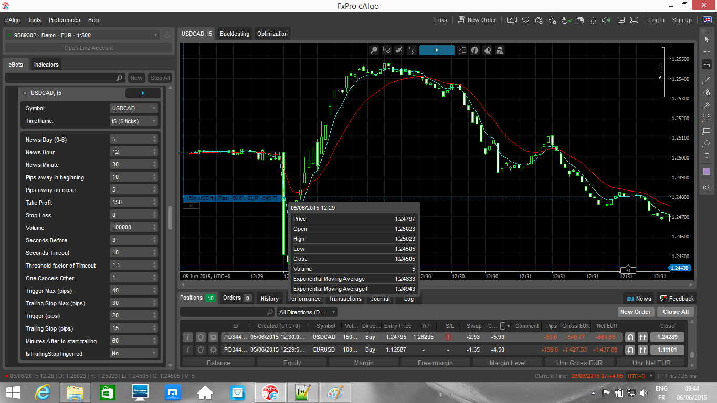The image size is (717, 403).
Task: Open the chat speech-bubble icon
Action: click(526, 20)
